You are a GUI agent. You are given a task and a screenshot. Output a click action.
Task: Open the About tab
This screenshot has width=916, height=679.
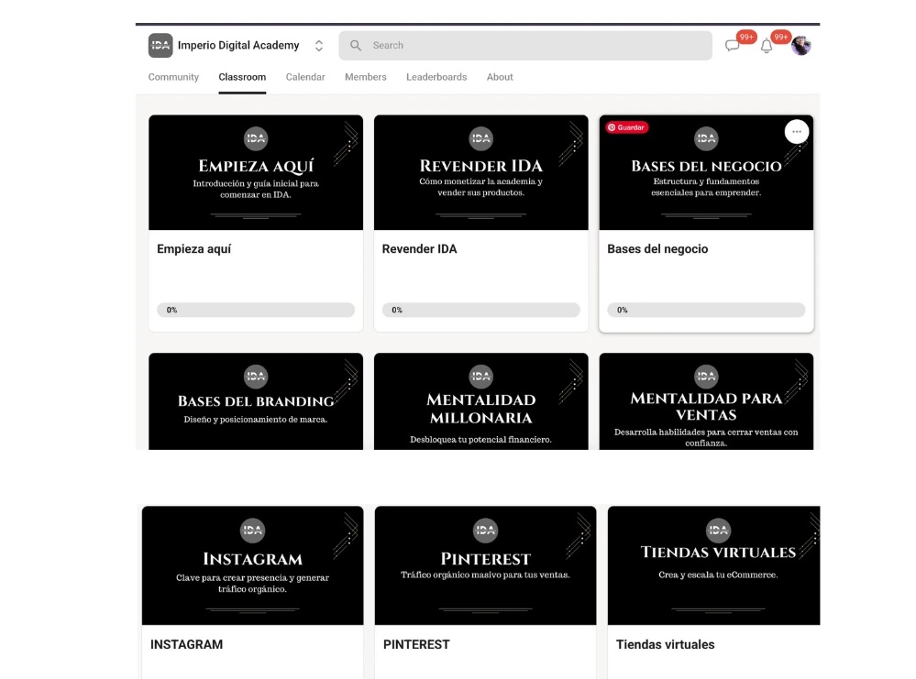click(500, 77)
